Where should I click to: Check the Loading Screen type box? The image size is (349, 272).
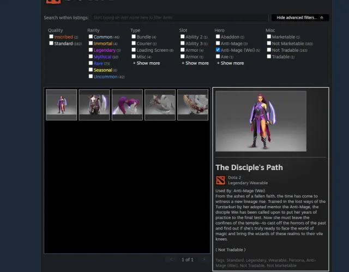(x=134, y=50)
